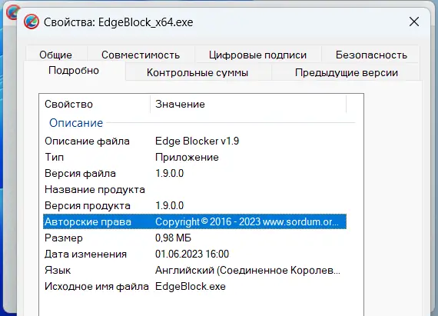Select the Авторские права row

coord(194,221)
